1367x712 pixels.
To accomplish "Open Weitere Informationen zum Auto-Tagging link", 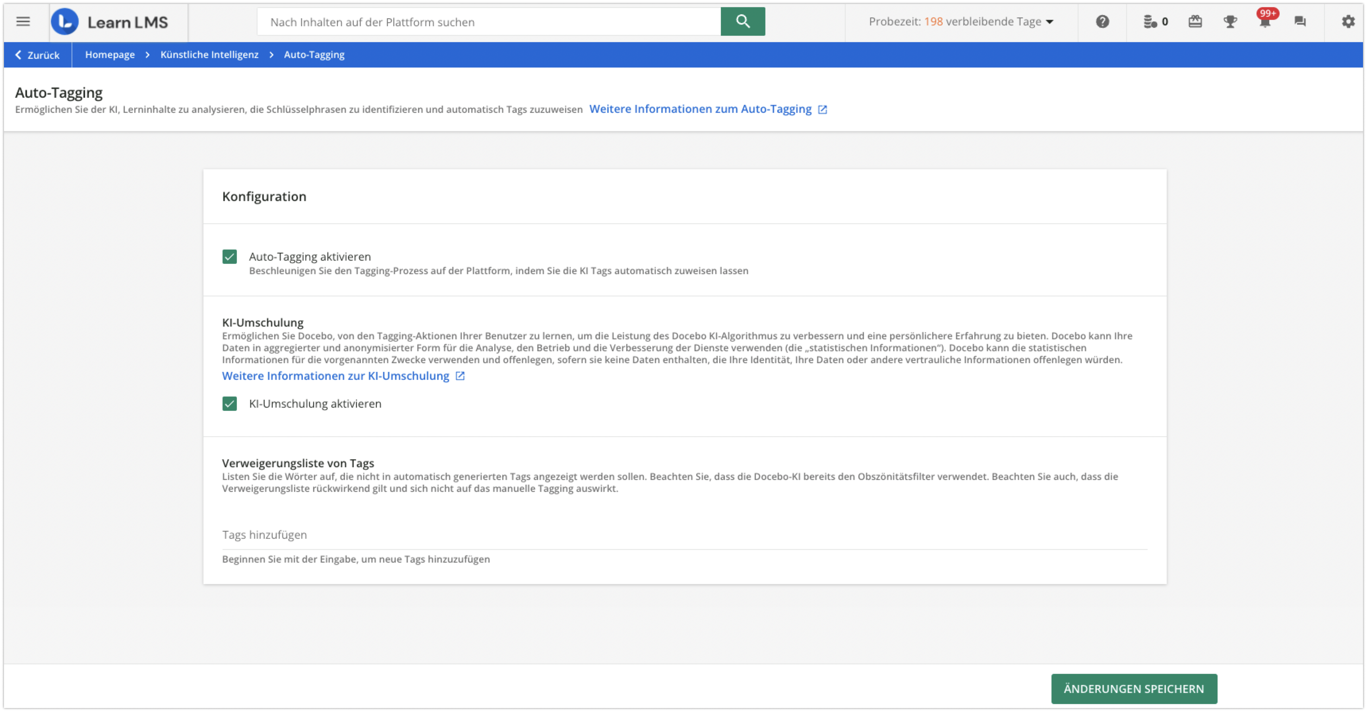I will [x=701, y=109].
